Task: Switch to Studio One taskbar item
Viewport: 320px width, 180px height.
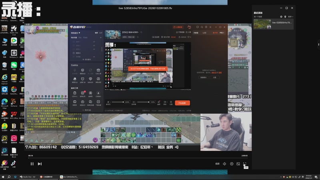Action: tap(28, 177)
